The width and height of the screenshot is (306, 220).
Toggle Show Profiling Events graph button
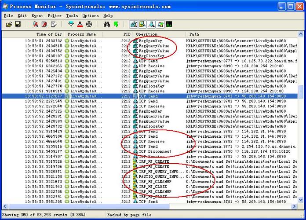click(x=169, y=25)
